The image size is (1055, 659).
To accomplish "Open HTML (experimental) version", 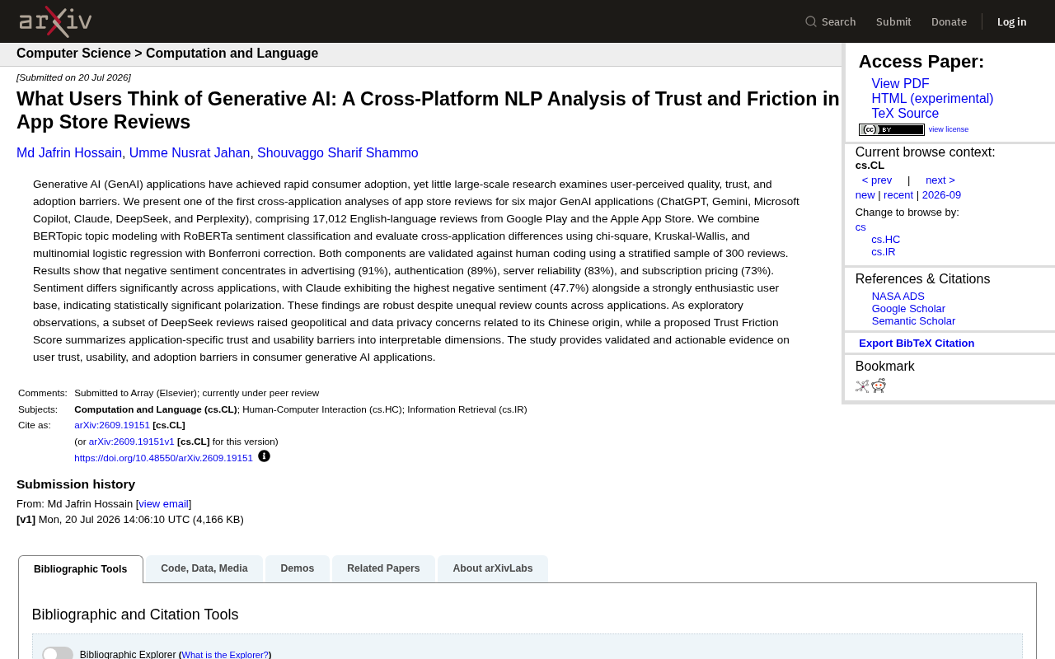I will (932, 99).
